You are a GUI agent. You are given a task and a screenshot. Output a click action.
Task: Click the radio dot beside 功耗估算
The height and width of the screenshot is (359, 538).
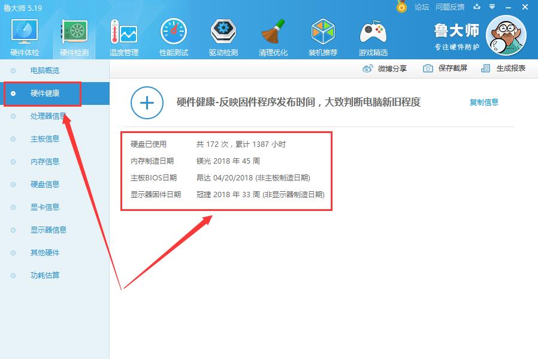(13, 276)
